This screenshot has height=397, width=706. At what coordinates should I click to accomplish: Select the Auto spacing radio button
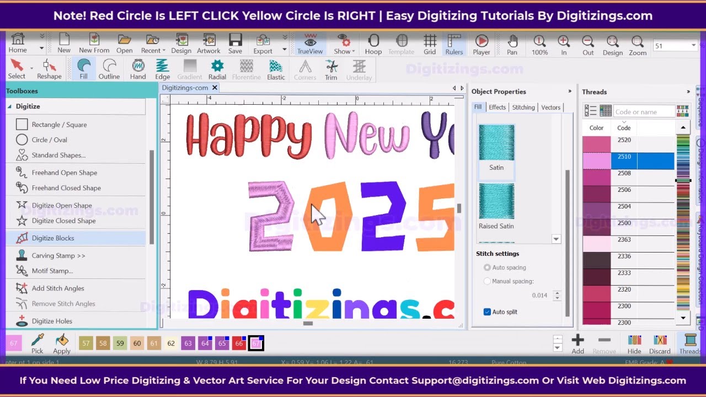[x=487, y=267]
